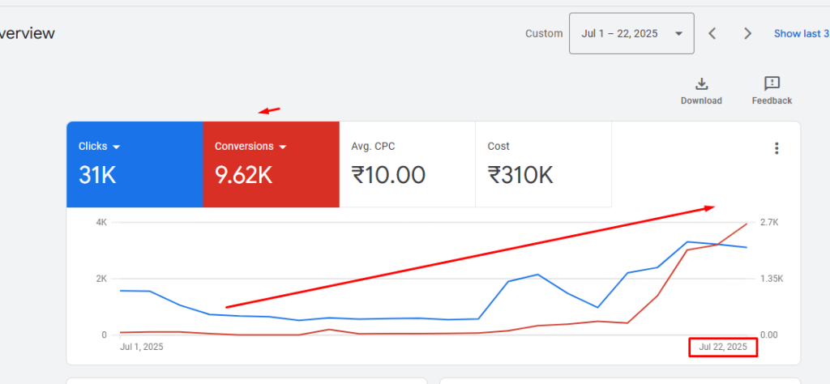
Task: Open the three-dot more options menu
Action: (x=777, y=148)
